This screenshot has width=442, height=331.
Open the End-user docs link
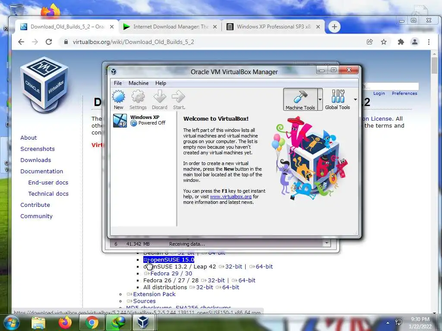(48, 182)
